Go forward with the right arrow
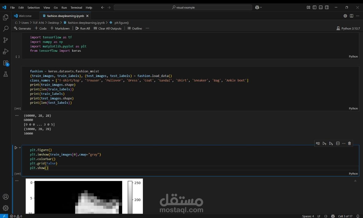The height and width of the screenshot is (218, 363). pos(109,7)
